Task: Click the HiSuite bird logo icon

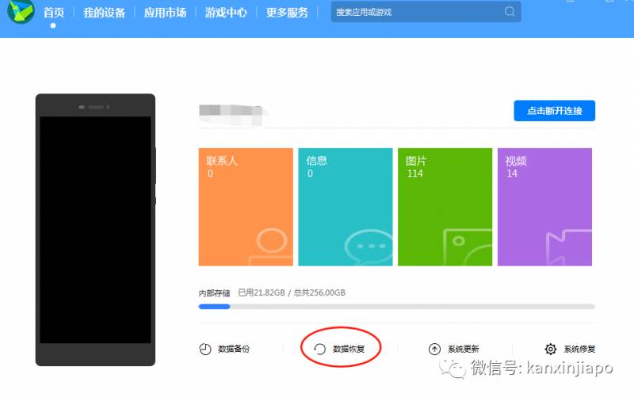Action: (20, 11)
